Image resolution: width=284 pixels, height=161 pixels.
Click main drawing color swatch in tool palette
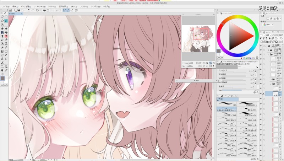click(x=2, y=78)
